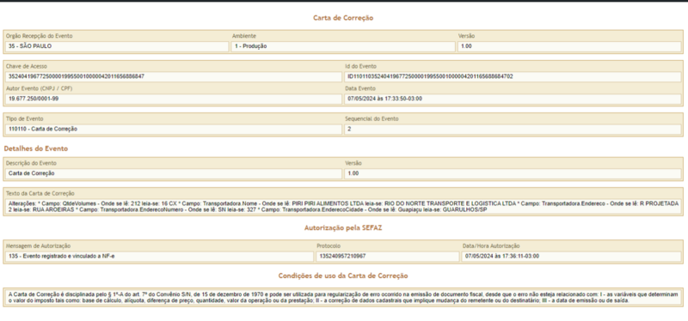The image size is (688, 321).
Task: Click the 'Chave de Acesso' label
Action: point(27,67)
